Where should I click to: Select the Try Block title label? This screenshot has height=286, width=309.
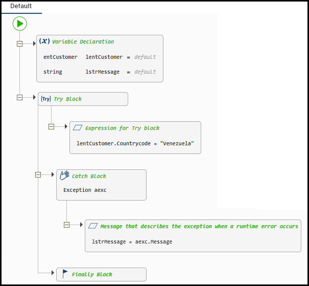click(x=67, y=99)
